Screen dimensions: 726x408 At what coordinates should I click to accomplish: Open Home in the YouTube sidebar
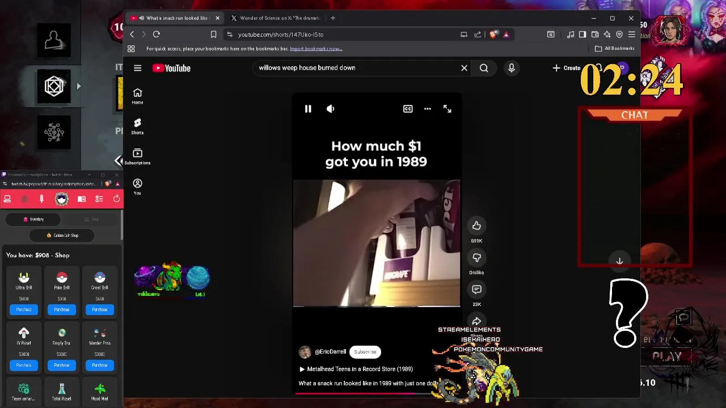(x=137, y=96)
